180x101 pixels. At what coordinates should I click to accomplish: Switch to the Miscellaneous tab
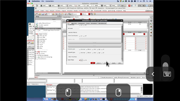point(102,23)
